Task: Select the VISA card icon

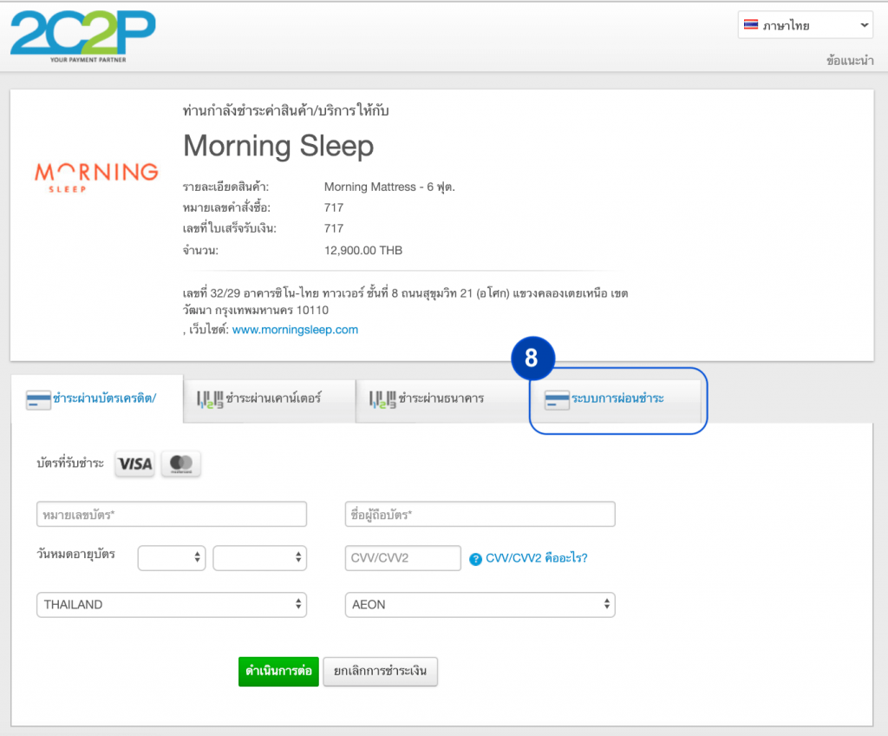Action: click(x=134, y=463)
